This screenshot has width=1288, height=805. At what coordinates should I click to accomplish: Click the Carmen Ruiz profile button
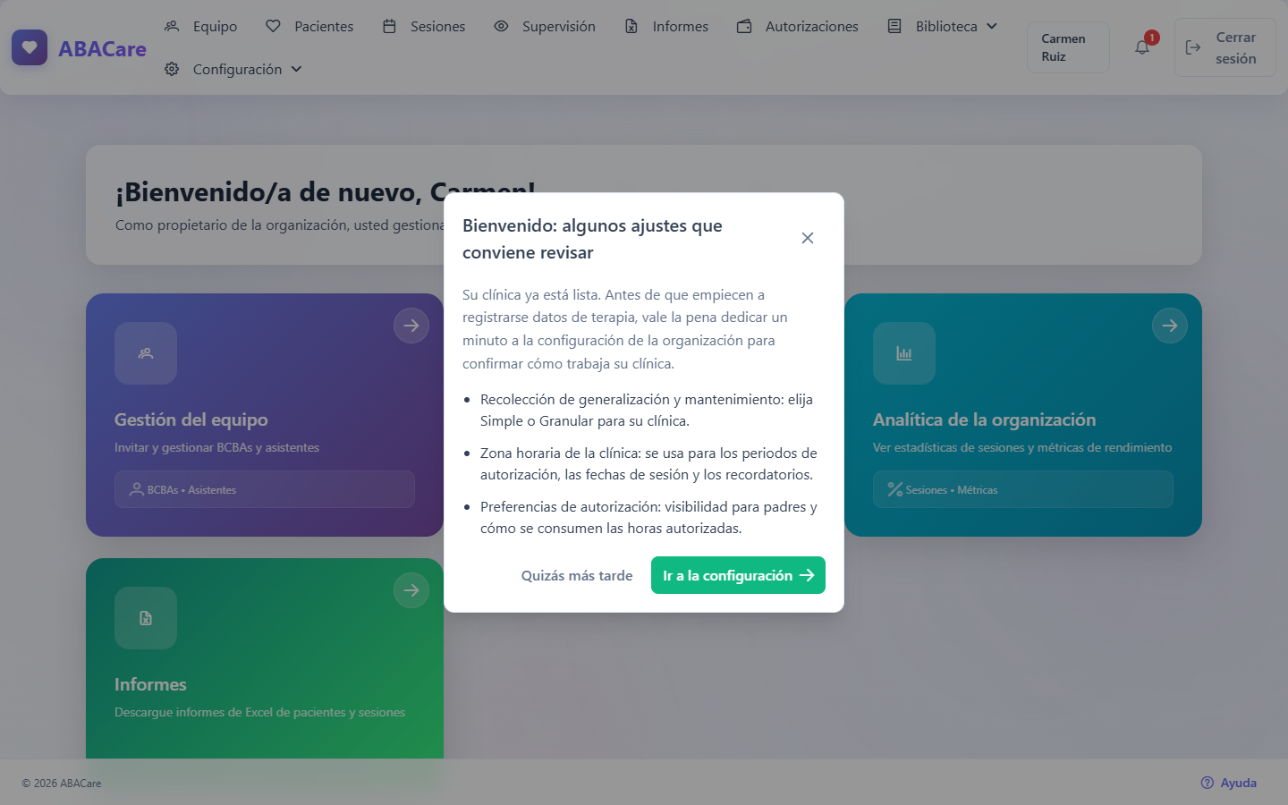(1068, 47)
